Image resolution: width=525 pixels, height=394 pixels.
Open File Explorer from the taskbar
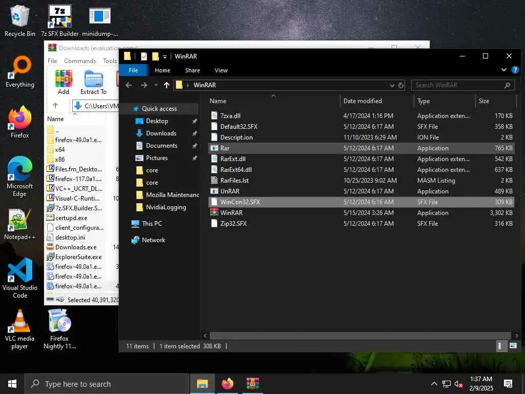coord(202,384)
